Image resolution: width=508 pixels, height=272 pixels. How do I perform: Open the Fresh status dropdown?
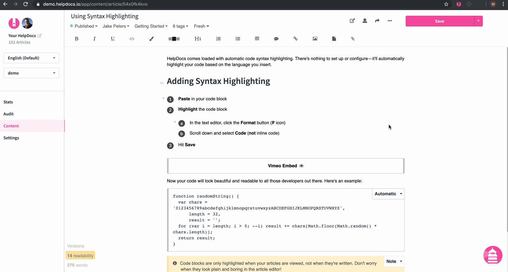click(201, 26)
